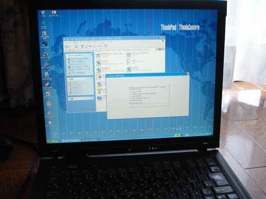This screenshot has height=199, width=266.
Task: Open the Edit menu in Explorer window
Action: click(76, 43)
